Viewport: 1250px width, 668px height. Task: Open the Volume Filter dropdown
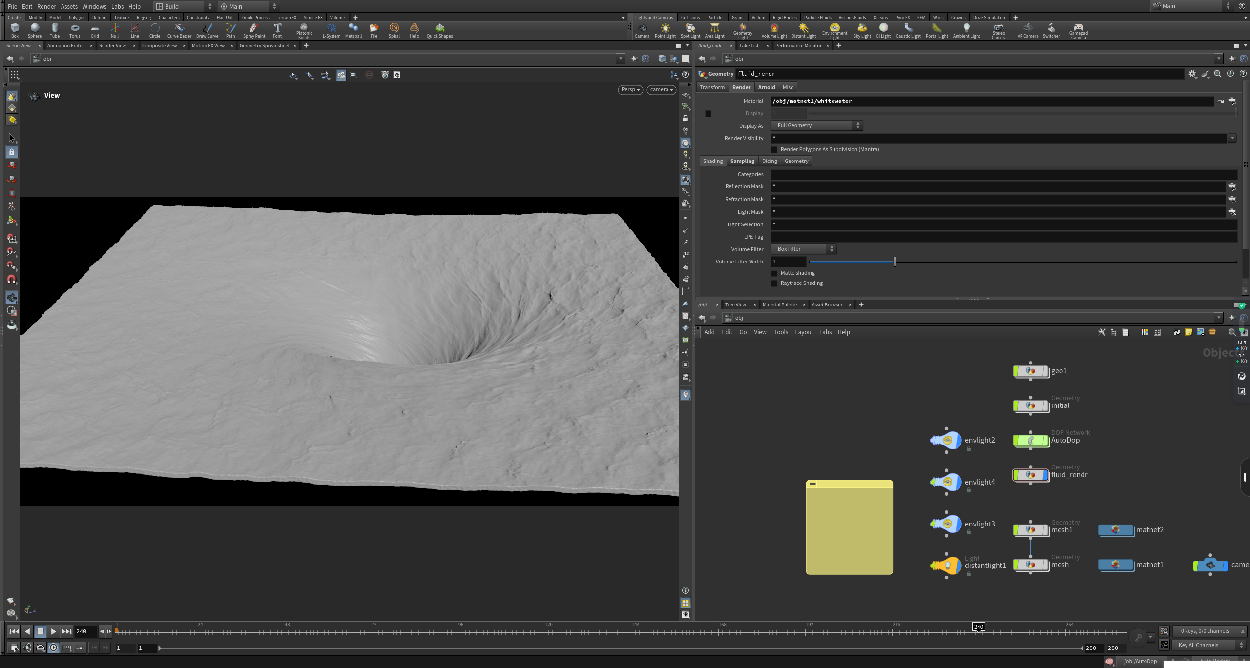pyautogui.click(x=803, y=249)
